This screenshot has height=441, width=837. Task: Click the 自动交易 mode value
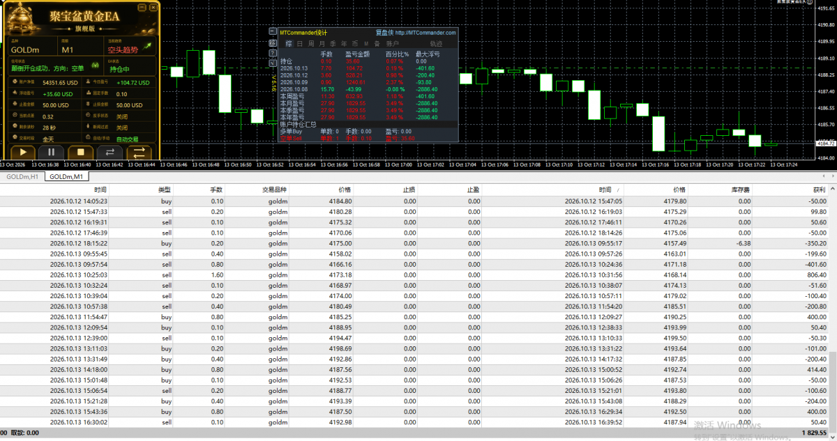click(127, 139)
